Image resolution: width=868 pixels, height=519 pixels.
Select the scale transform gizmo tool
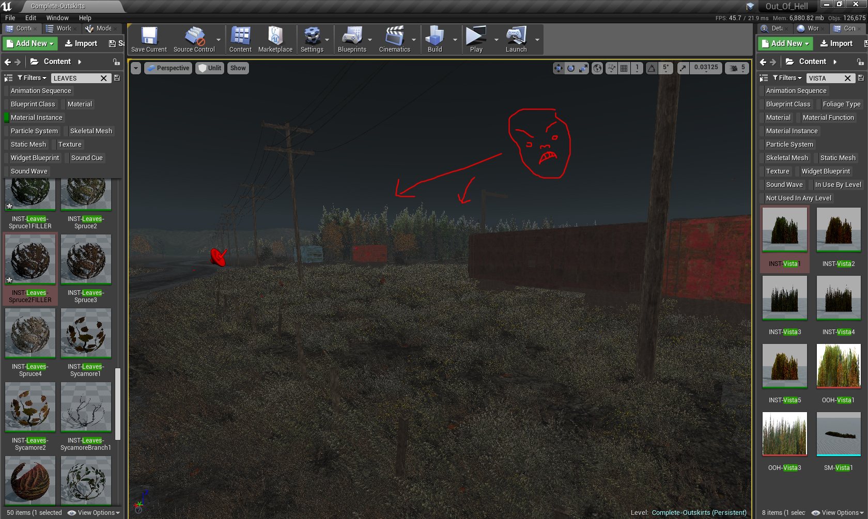pyautogui.click(x=583, y=68)
